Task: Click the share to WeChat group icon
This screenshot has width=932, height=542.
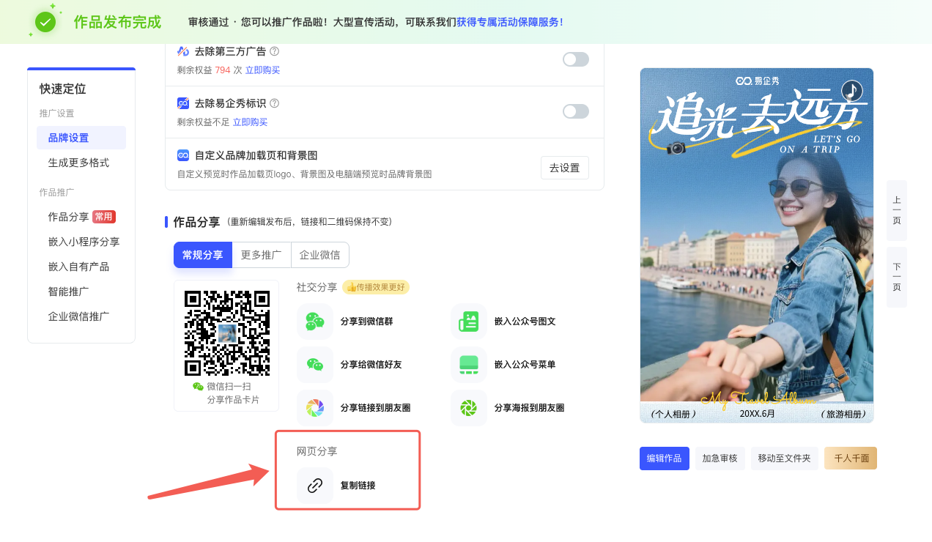Action: (x=315, y=322)
